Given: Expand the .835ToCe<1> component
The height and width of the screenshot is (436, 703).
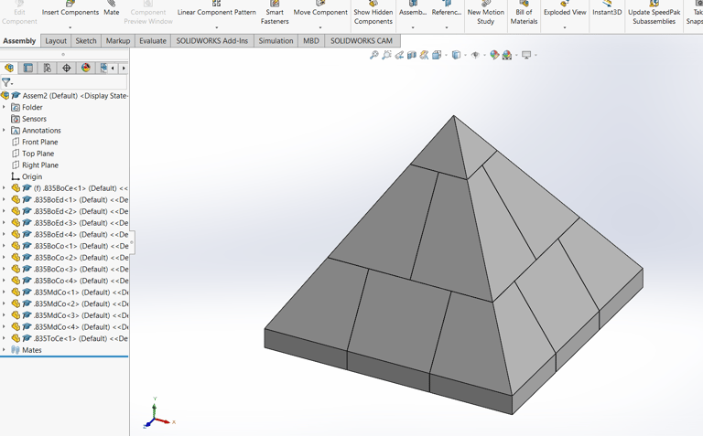Looking at the screenshot, I should coord(4,338).
